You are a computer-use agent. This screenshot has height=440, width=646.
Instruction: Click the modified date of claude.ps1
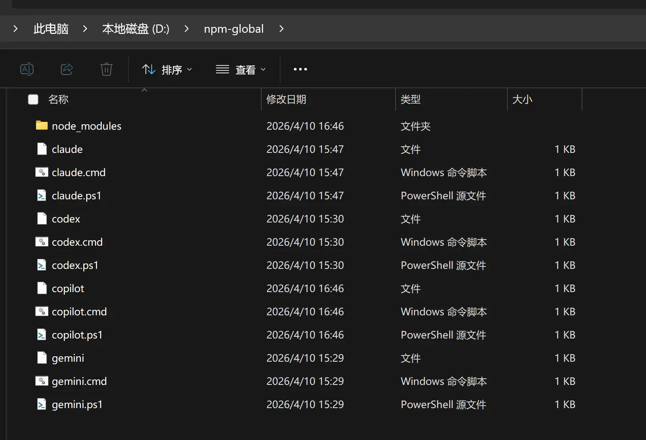[x=305, y=196]
